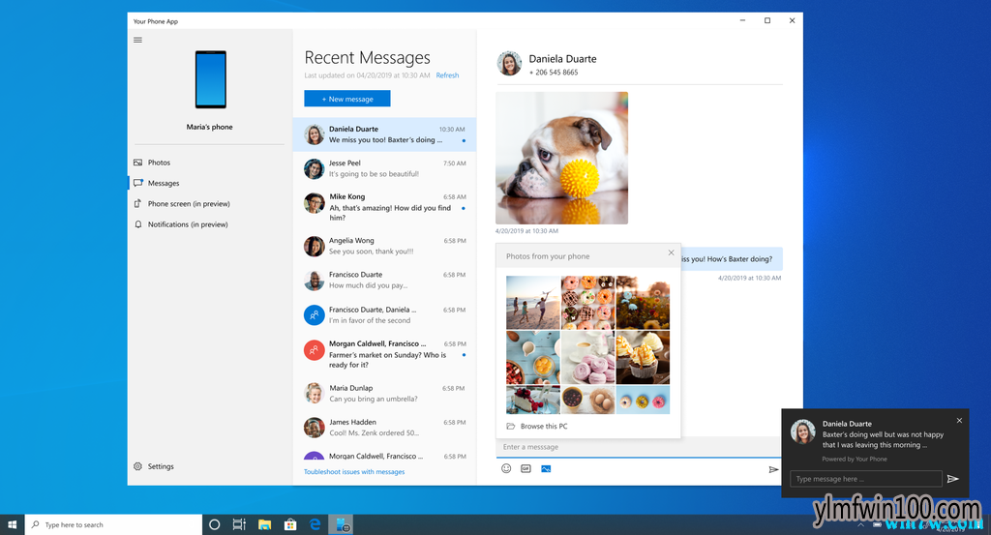Open the emoji picker
Screen dimensions: 991x535
tap(506, 468)
